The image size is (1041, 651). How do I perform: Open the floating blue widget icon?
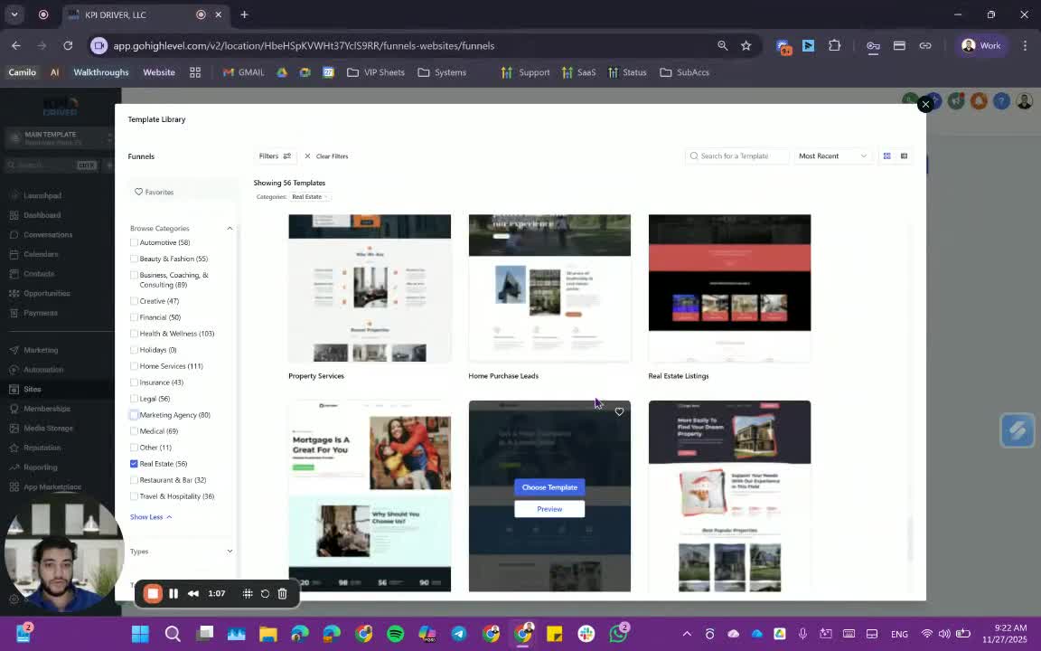click(x=1018, y=430)
